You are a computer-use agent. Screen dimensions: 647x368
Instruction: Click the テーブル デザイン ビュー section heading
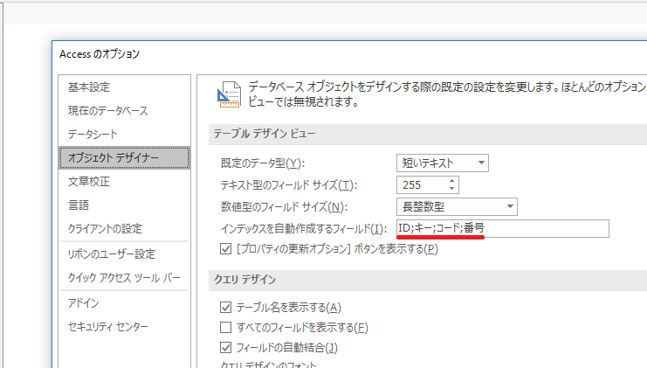tap(265, 134)
